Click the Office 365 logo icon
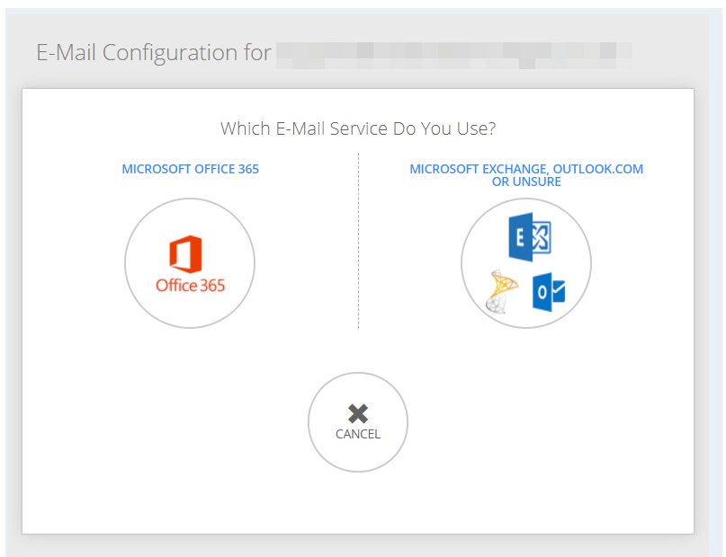 pos(190,264)
